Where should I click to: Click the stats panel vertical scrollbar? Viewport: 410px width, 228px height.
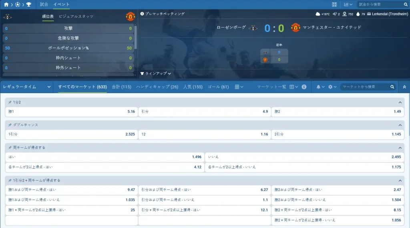click(135, 37)
